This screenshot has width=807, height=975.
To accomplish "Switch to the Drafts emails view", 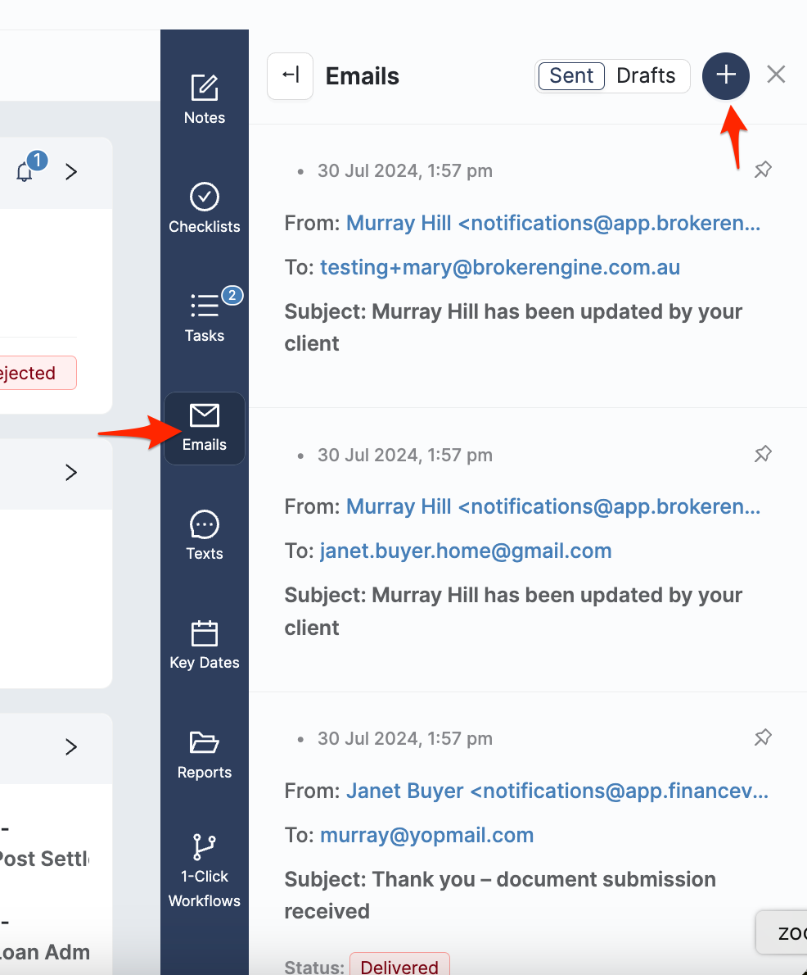I will (646, 76).
